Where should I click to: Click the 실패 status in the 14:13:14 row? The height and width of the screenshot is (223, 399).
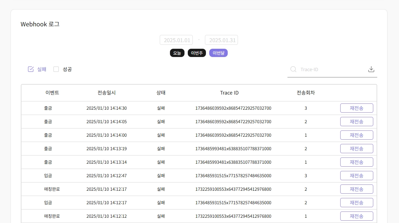pyautogui.click(x=161, y=162)
